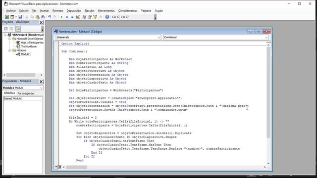Click the 'Lín 17, Col 97' position indicator
317x178 pixels.
tap(120, 17)
